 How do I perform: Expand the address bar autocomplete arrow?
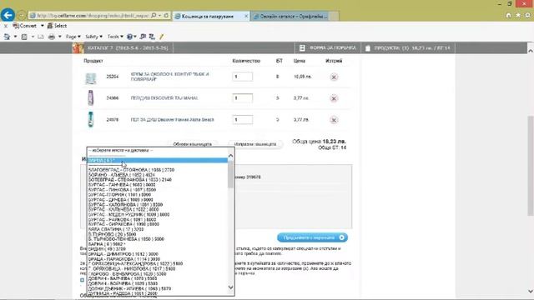point(159,16)
